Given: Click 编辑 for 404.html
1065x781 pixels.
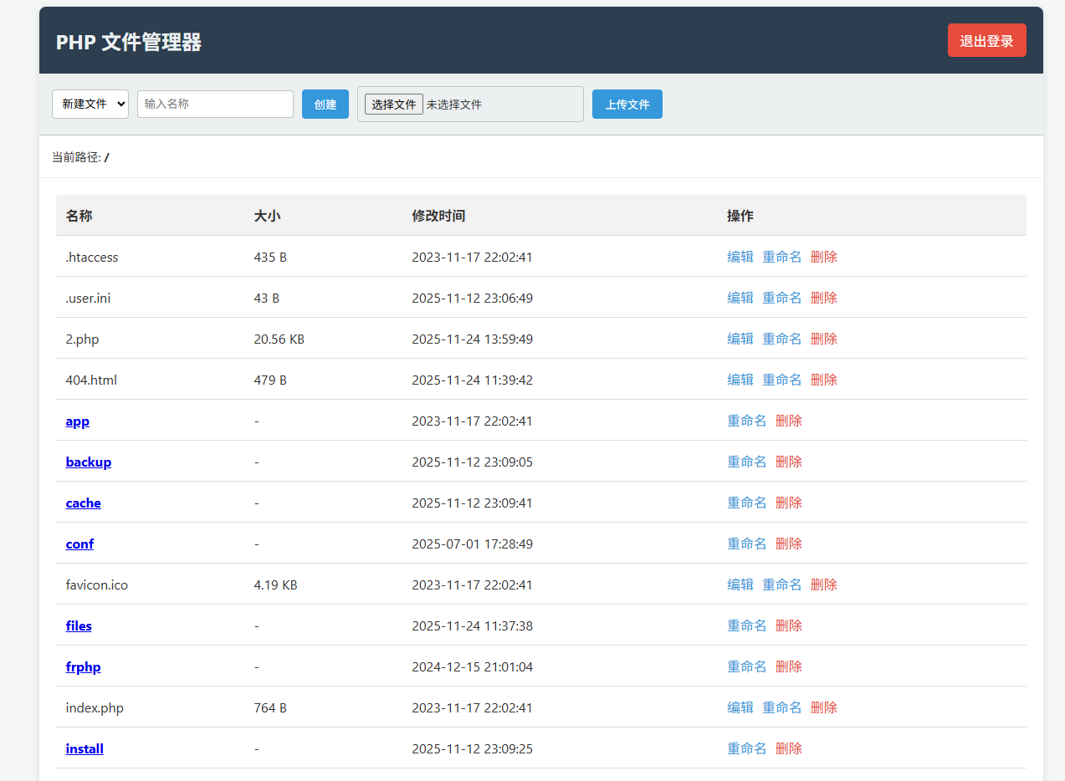Looking at the screenshot, I should coord(740,380).
